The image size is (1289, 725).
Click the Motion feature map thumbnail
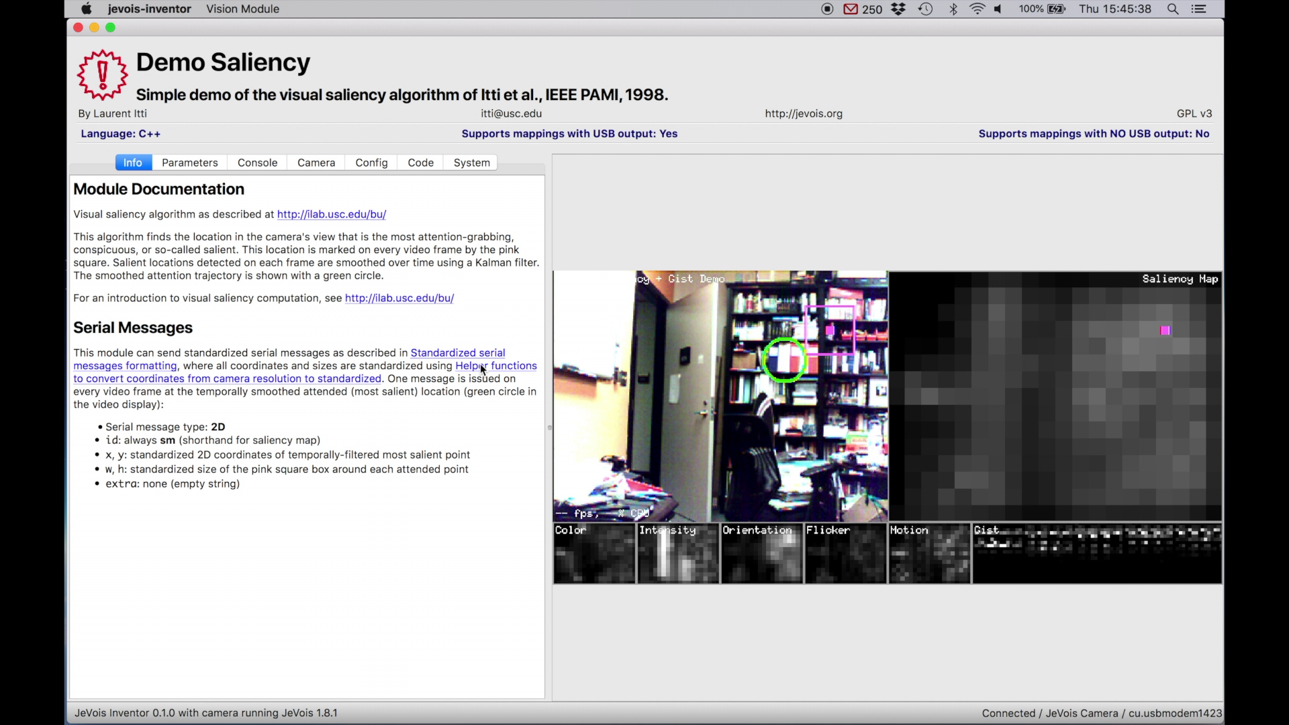click(x=930, y=553)
